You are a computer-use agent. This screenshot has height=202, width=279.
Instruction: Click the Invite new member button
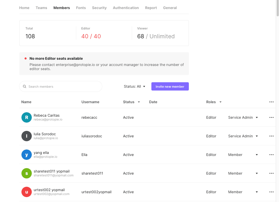tap(170, 86)
